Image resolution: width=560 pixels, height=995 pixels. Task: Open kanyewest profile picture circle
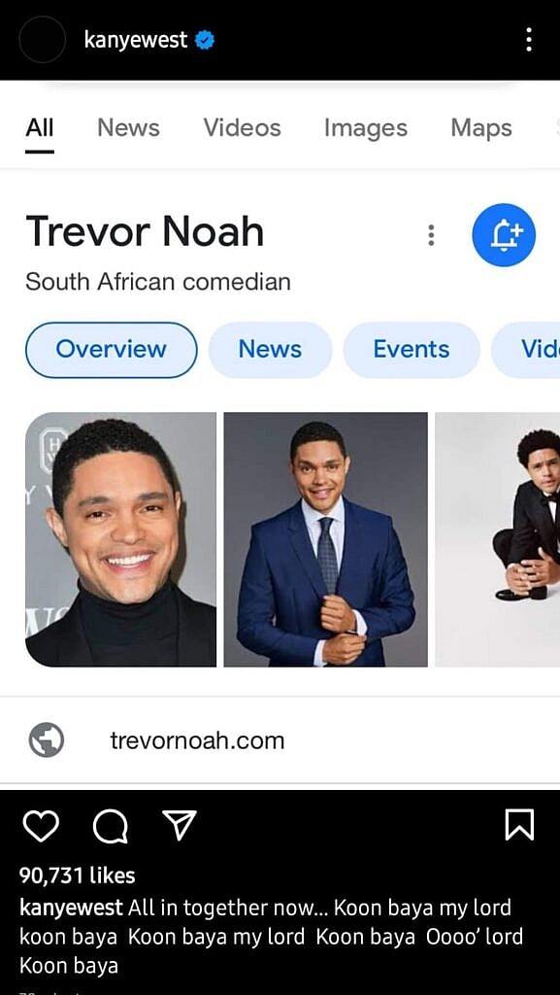point(43,39)
